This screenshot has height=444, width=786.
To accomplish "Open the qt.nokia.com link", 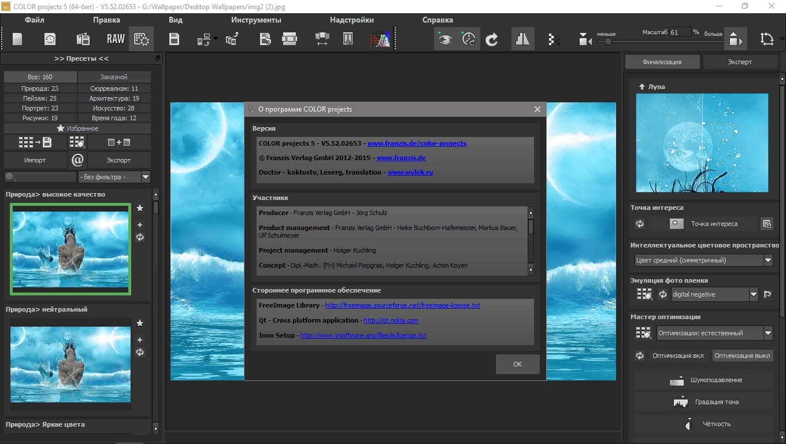I will point(391,320).
